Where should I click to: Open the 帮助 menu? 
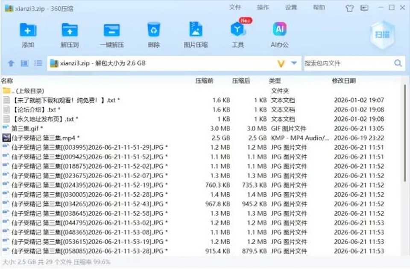click(x=319, y=7)
